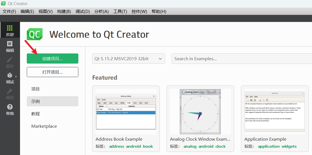Open the 控件(W) menu
The image size is (312, 155).
[139, 12]
